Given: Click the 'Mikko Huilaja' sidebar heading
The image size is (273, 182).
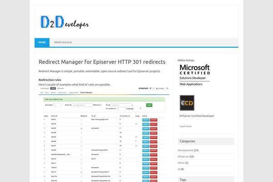Looking at the screenshot, I should [x=186, y=61].
